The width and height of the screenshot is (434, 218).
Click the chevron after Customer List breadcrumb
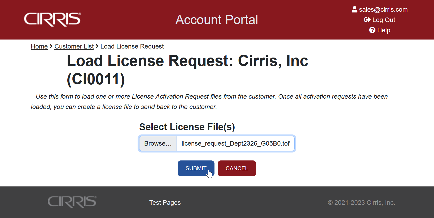tap(97, 46)
